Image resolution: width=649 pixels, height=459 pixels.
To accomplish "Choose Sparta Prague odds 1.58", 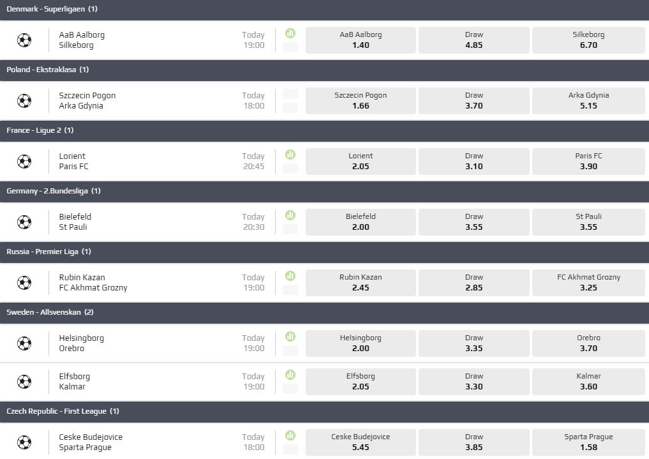I will (x=588, y=442).
